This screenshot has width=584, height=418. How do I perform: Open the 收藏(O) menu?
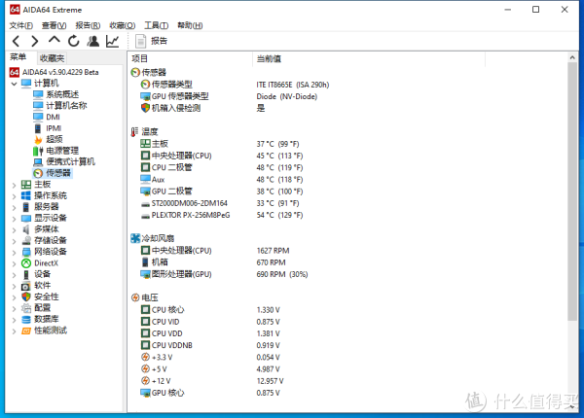[123, 25]
